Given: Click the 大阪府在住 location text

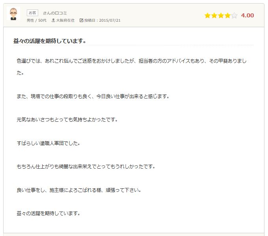Looking at the screenshot, I should pos(65,20).
